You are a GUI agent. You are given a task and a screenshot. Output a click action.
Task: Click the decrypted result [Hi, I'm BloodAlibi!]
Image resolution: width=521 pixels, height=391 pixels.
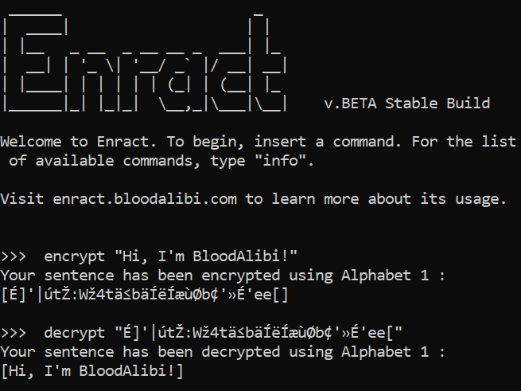[92, 371]
